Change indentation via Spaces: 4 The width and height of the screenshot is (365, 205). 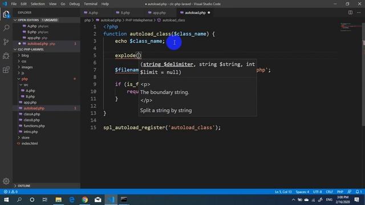pyautogui.click(x=302, y=192)
